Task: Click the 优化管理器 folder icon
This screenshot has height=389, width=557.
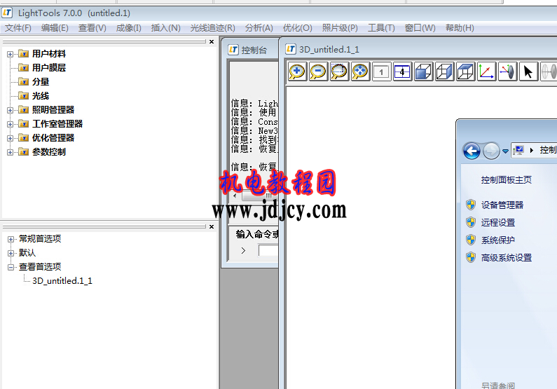Action: click(24, 138)
